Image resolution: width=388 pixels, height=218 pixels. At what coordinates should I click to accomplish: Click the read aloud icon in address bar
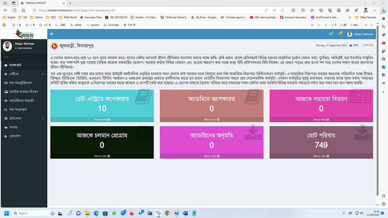(275, 10)
